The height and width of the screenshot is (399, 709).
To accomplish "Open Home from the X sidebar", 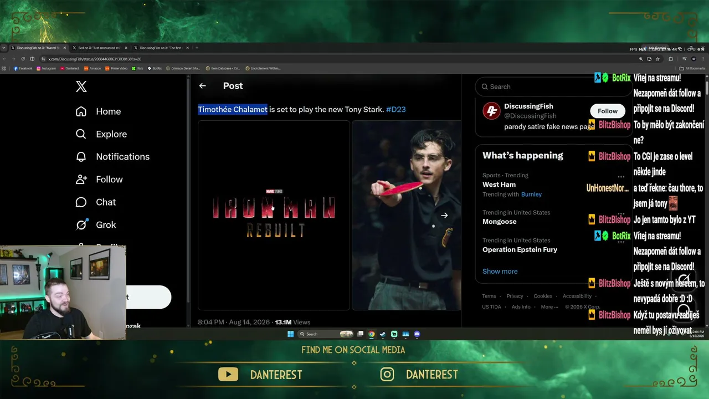I will [x=98, y=111].
